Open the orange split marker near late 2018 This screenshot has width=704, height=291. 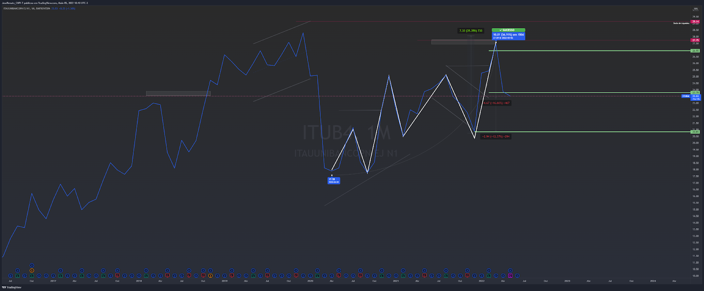coord(210,276)
